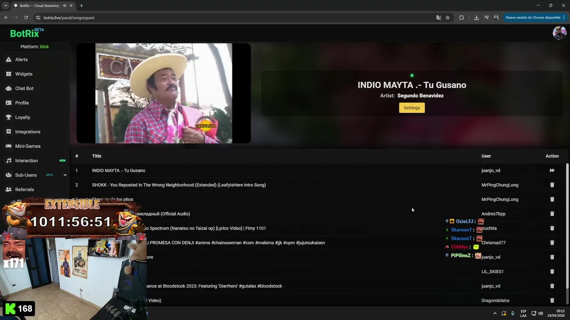Screen dimensions: 570x320
Task: Click the microphone tray icon
Action: [513, 313]
